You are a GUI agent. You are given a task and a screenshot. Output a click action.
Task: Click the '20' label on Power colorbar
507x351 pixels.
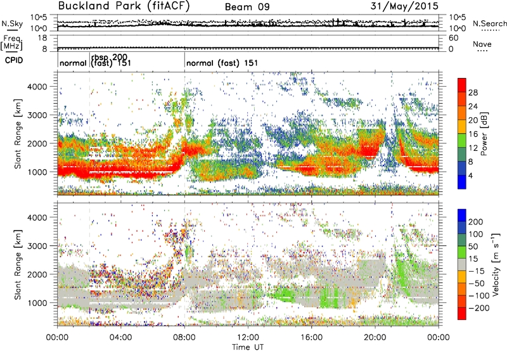click(473, 120)
